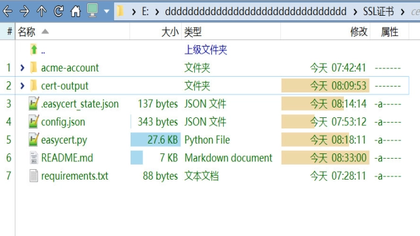Viewport: 420px width, 236px height.
Task: Click the 343 bytes size cell
Action: click(x=157, y=122)
